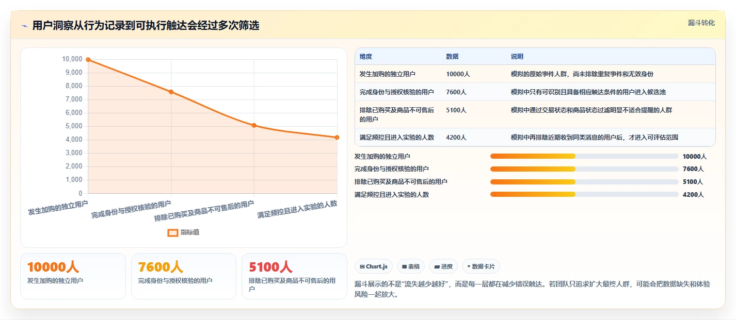This screenshot has height=320, width=736.
Task: Click table cell 10000人
Action: pyautogui.click(x=458, y=74)
